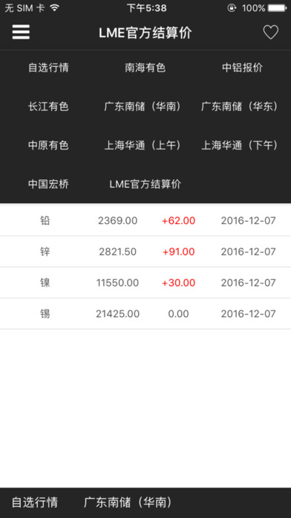Open the 锌 price row
This screenshot has height=518, width=291.
pos(145,252)
